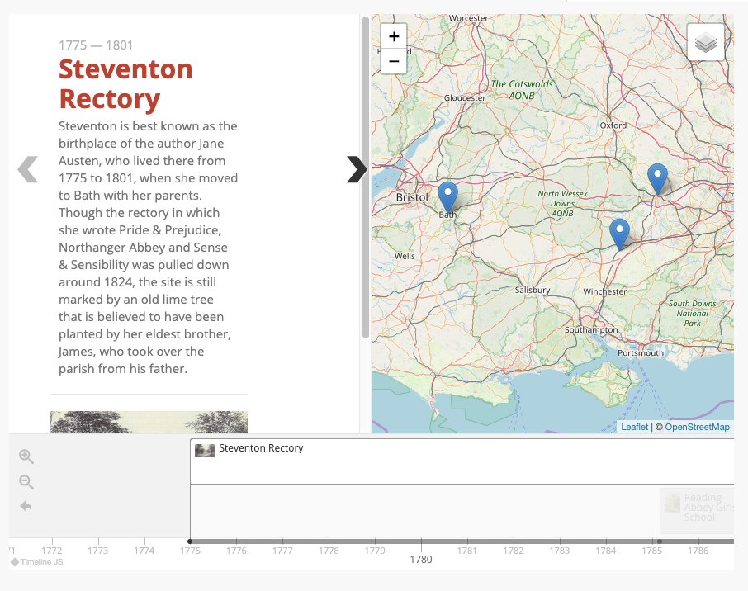This screenshot has width=748, height=591.
Task: Click the Oxford label on the map
Action: pyautogui.click(x=613, y=125)
